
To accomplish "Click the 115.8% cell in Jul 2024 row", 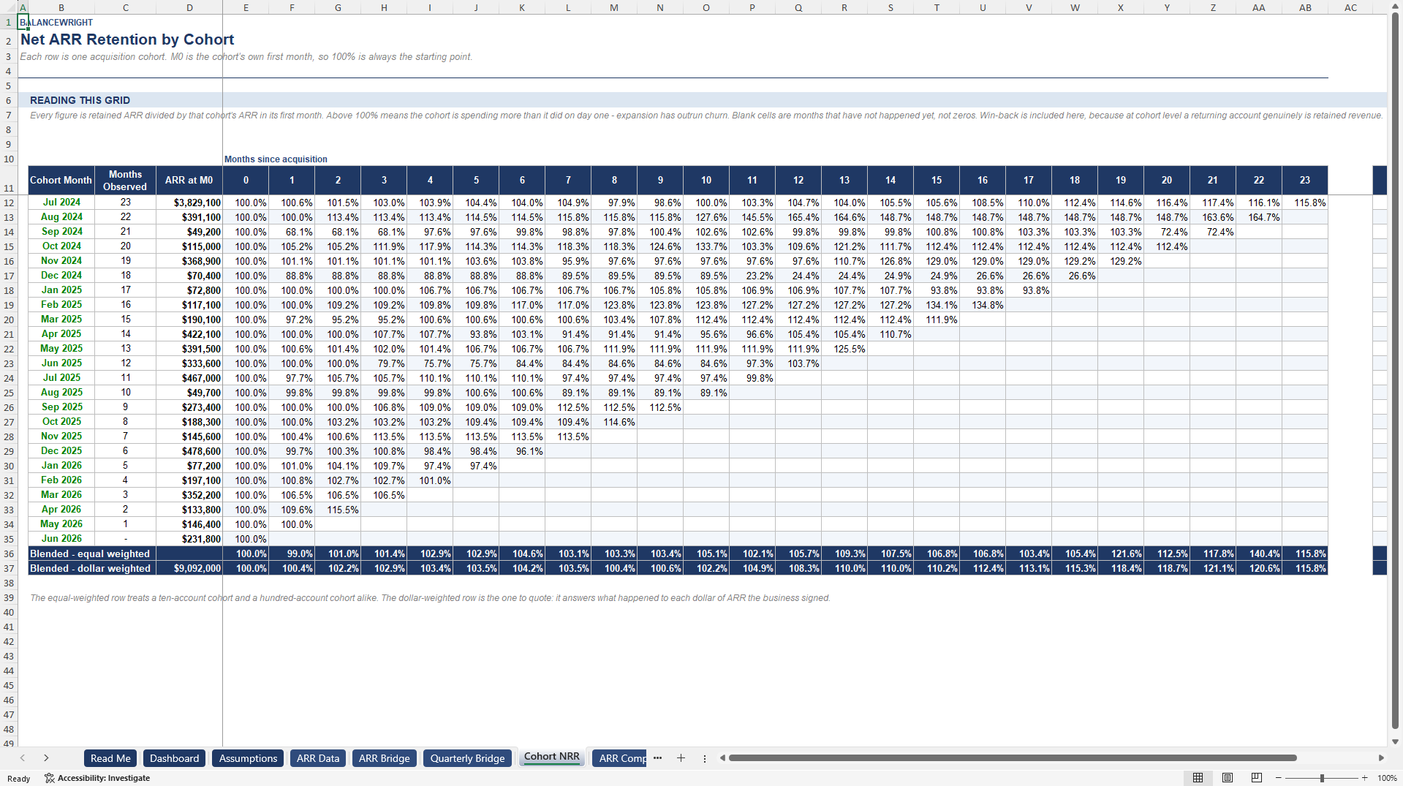I will [1305, 203].
